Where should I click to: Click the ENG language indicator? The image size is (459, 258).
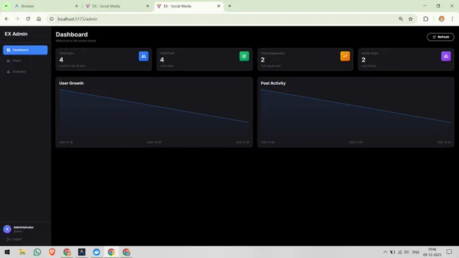pyautogui.click(x=416, y=252)
